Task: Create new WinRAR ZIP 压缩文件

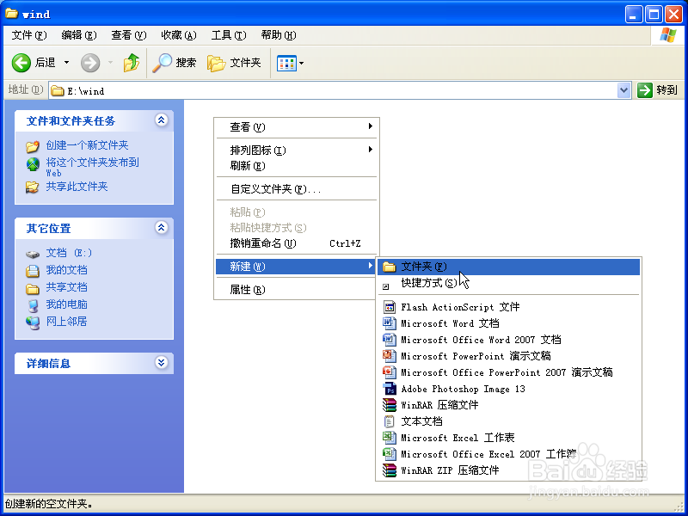Action: tap(508, 470)
